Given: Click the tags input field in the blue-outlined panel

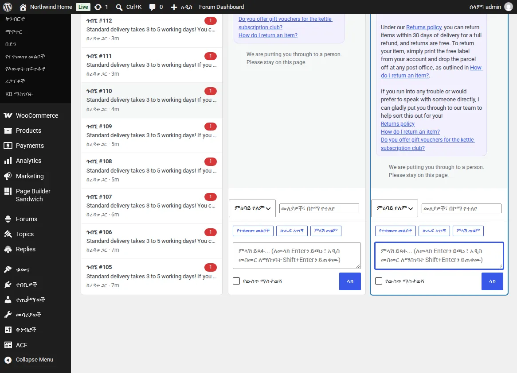Looking at the screenshot, I should 461,208.
